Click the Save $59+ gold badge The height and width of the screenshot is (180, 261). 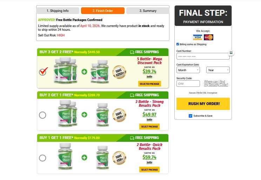[x=119, y=157]
